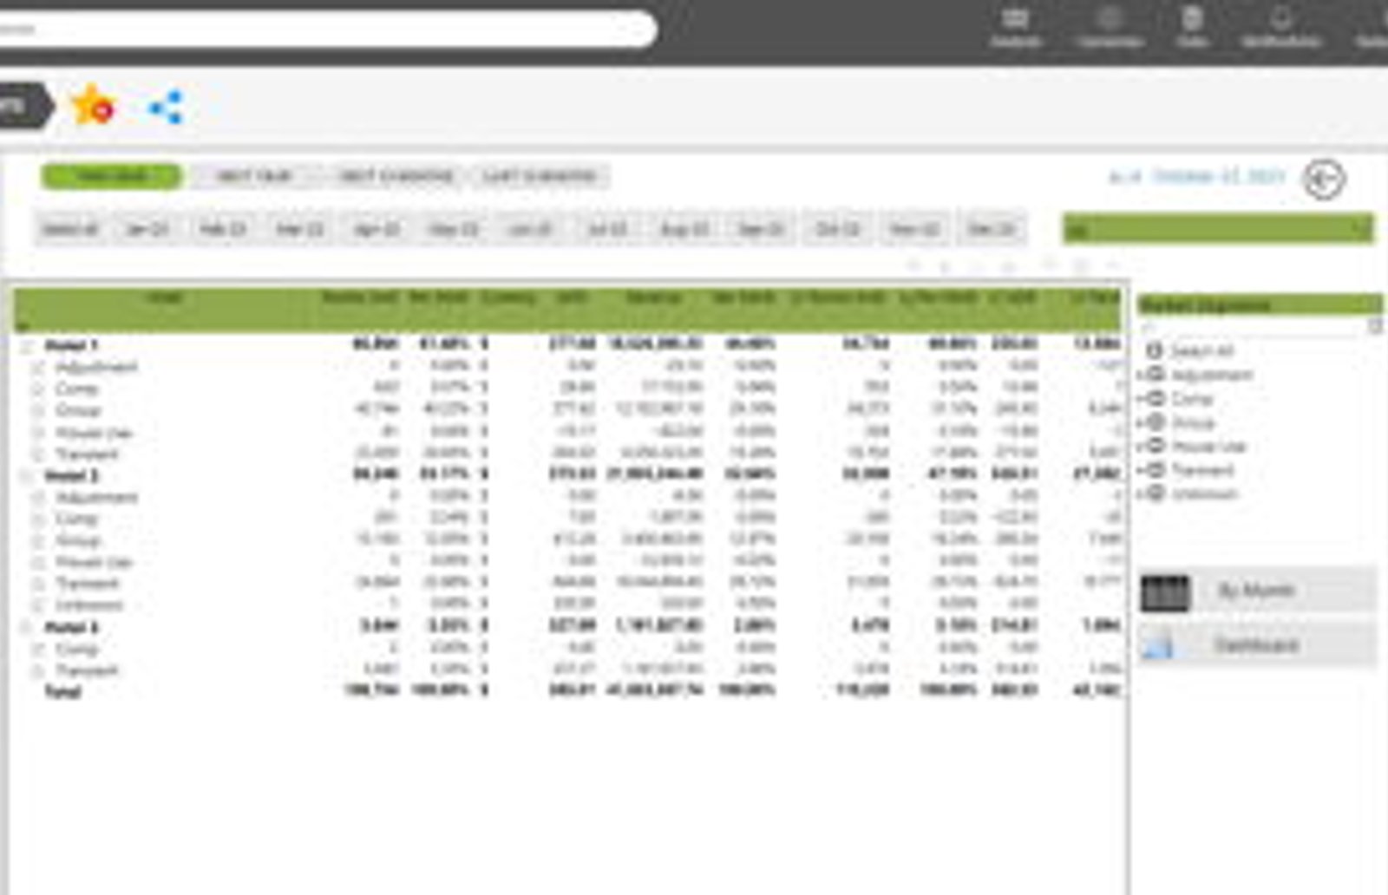This screenshot has height=895, width=1388.
Task: Click the circled back arrow icon
Action: click(x=1324, y=180)
